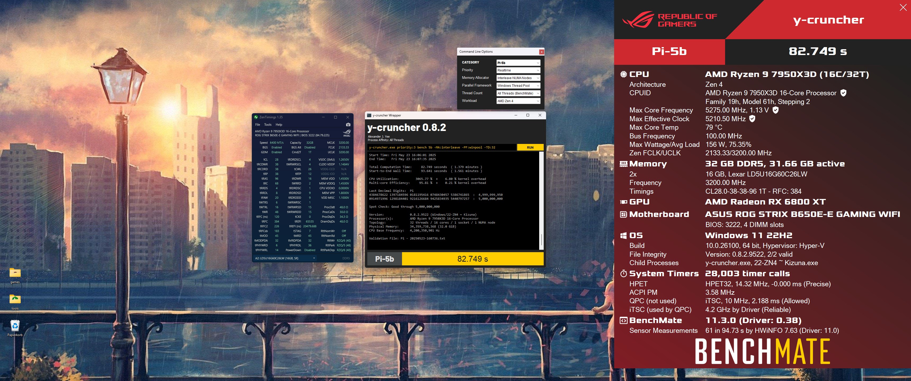
Task: Close the BenchMate result panel with the X
Action: 903,7
